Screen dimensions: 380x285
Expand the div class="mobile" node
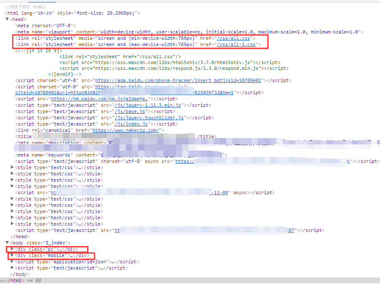click(x=13, y=255)
